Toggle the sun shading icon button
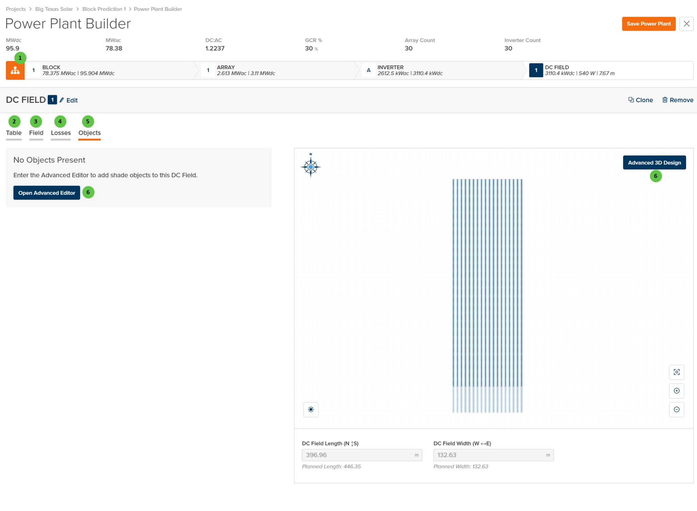 (x=311, y=409)
